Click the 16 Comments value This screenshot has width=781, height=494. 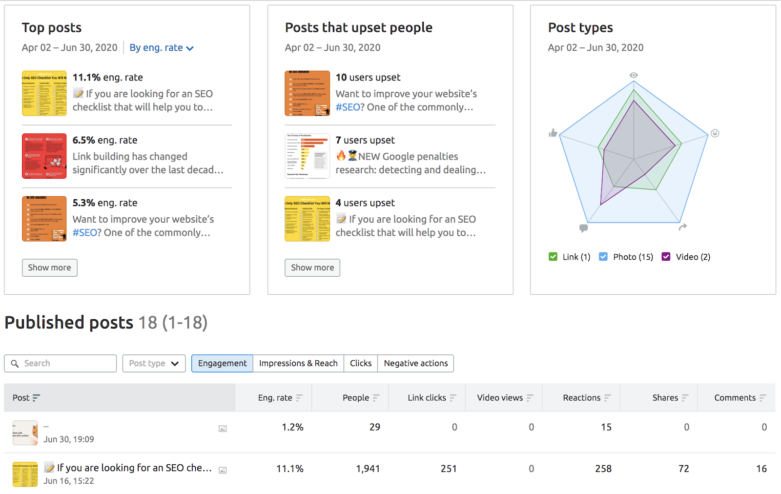(761, 469)
